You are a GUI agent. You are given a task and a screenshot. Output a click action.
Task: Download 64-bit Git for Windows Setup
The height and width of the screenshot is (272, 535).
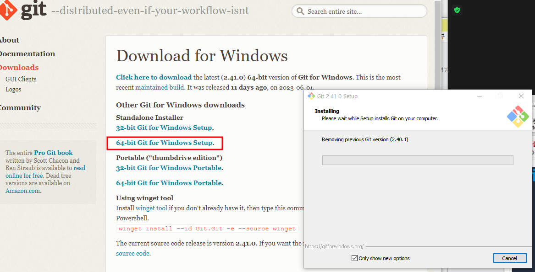tap(164, 143)
